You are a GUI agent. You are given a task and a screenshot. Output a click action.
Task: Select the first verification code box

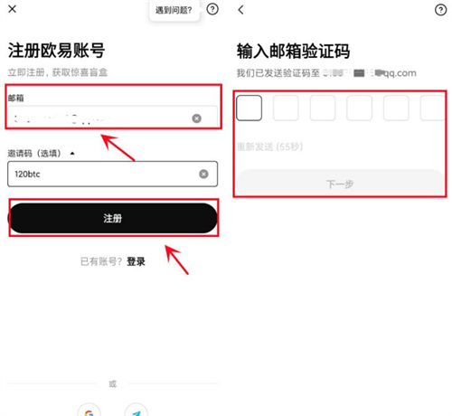[249, 108]
